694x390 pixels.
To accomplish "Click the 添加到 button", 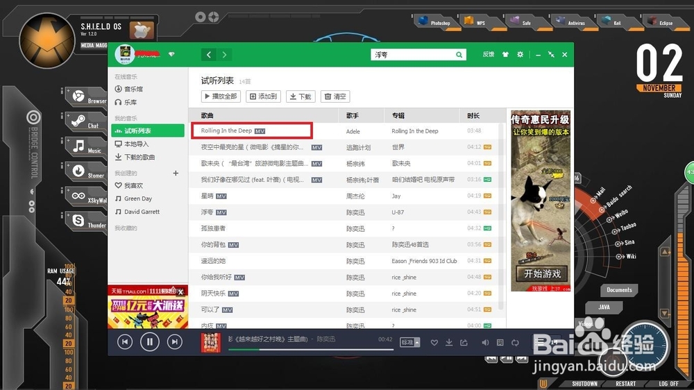I will (x=263, y=96).
